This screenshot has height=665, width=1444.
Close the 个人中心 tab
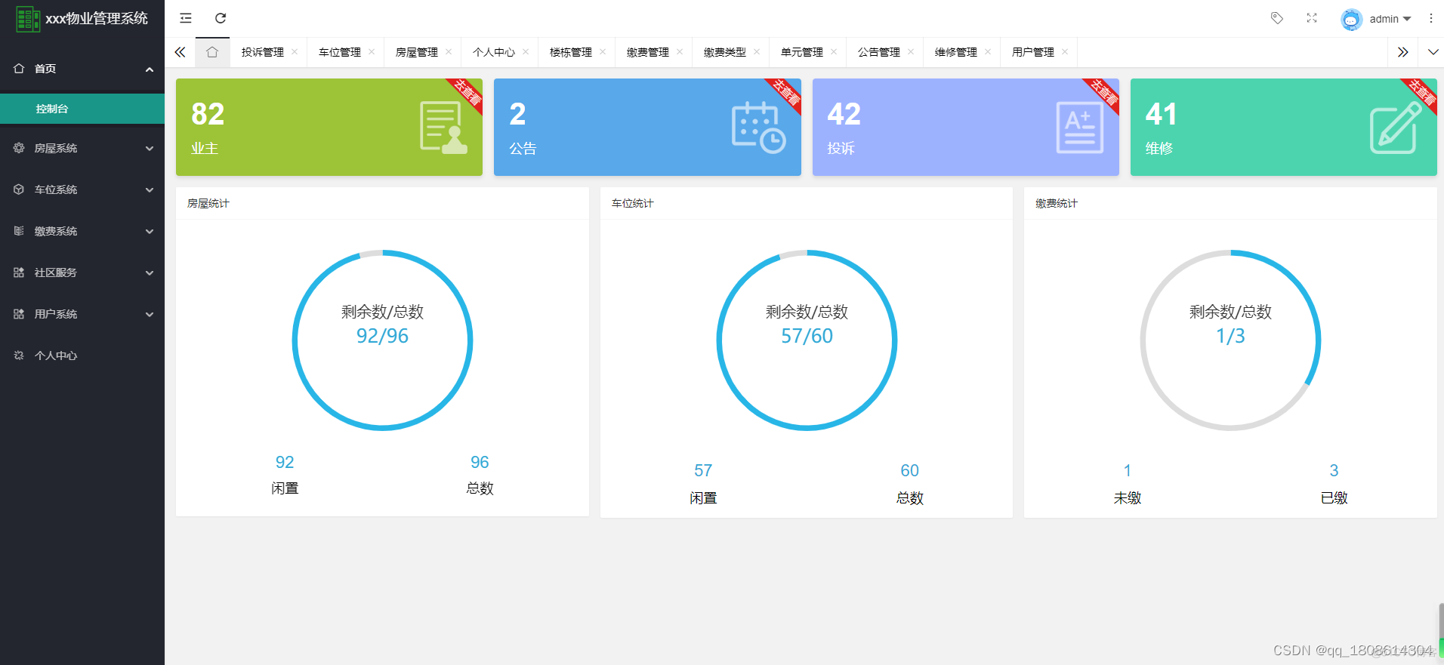526,52
